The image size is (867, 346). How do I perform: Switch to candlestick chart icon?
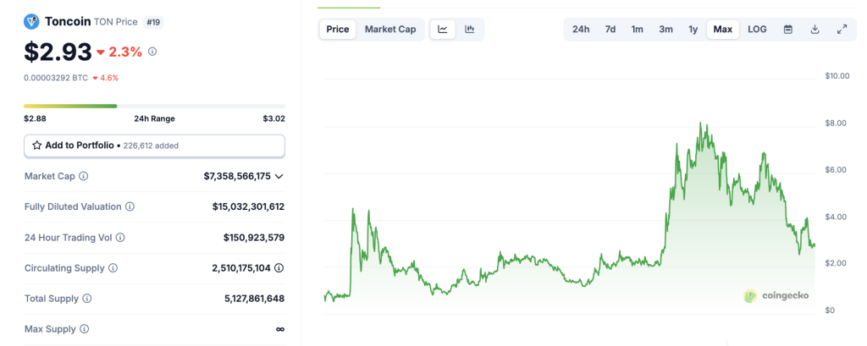pos(470,30)
